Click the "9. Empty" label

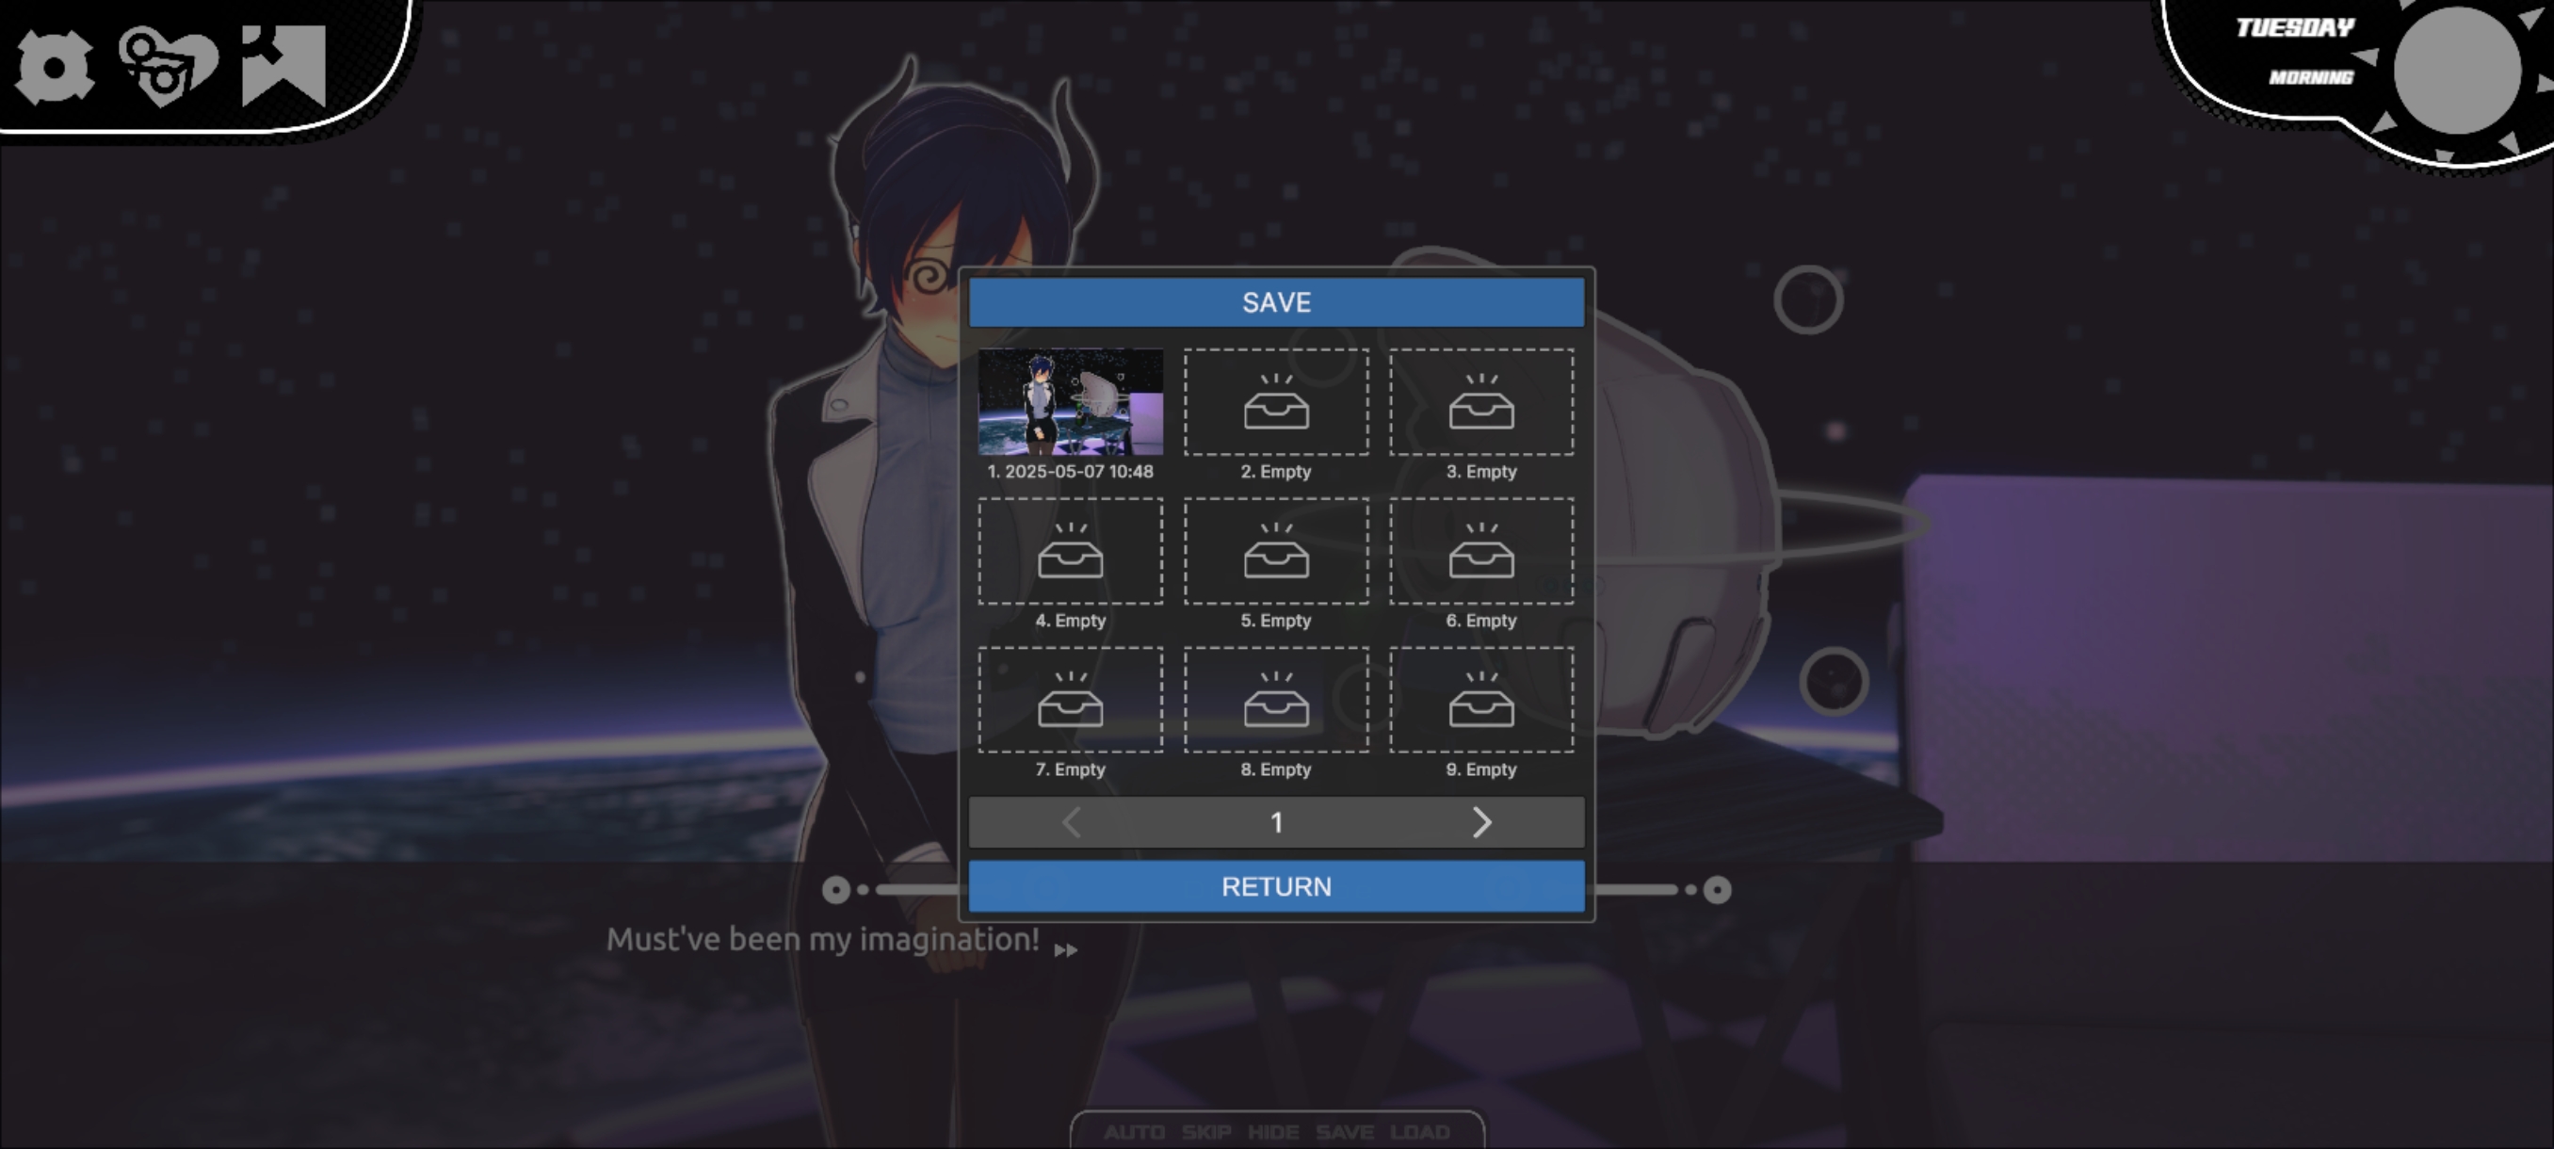tap(1481, 769)
